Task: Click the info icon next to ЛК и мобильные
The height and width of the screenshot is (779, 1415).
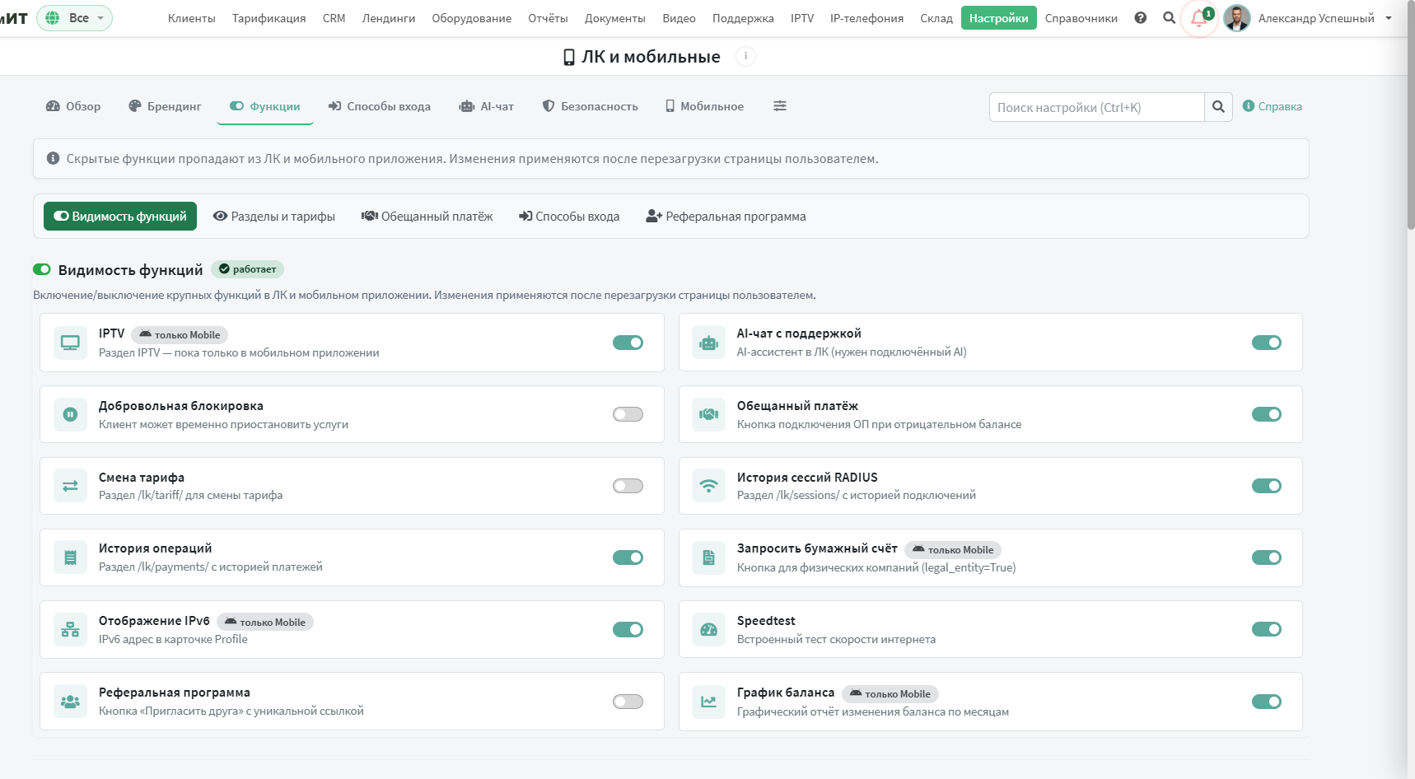Action: point(745,56)
